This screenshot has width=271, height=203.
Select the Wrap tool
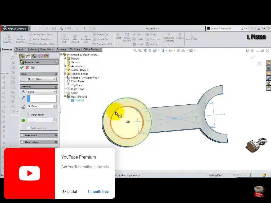(x=151, y=35)
